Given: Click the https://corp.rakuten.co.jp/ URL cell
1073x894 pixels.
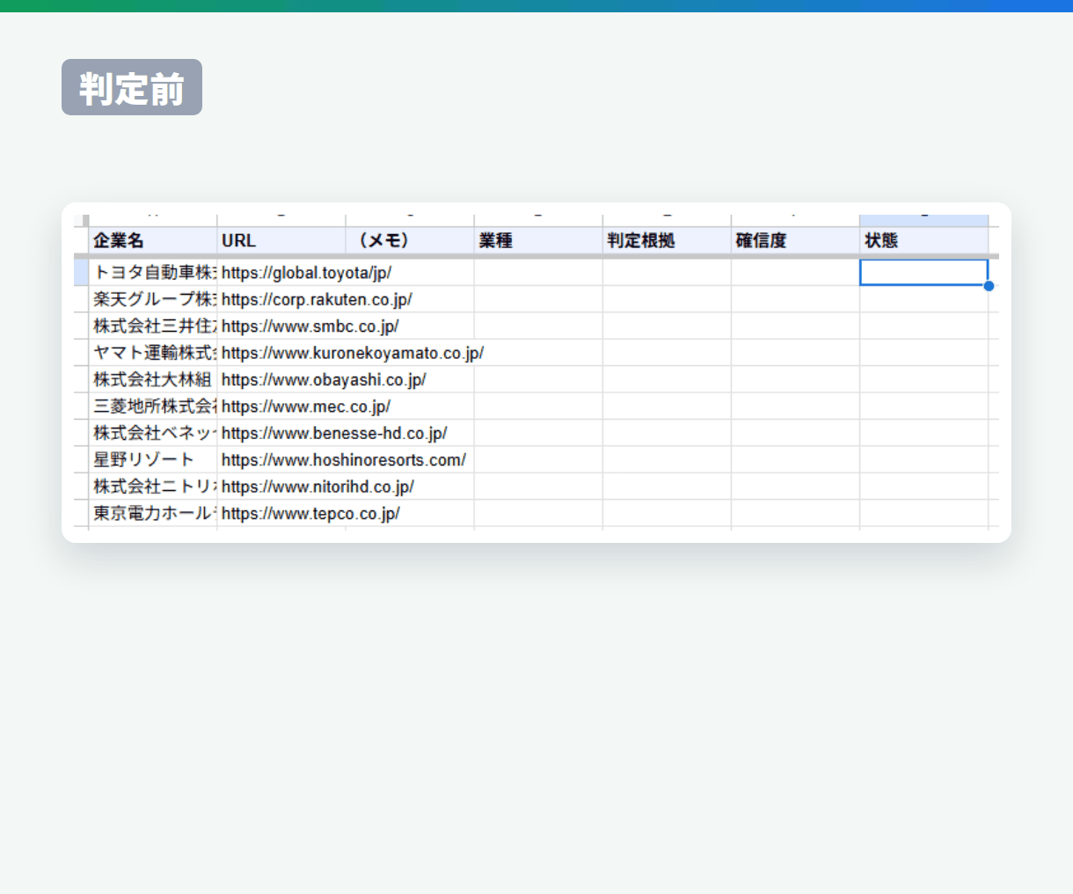Looking at the screenshot, I should click(281, 299).
